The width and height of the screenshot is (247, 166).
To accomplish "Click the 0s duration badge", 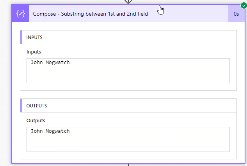I will [236, 14].
